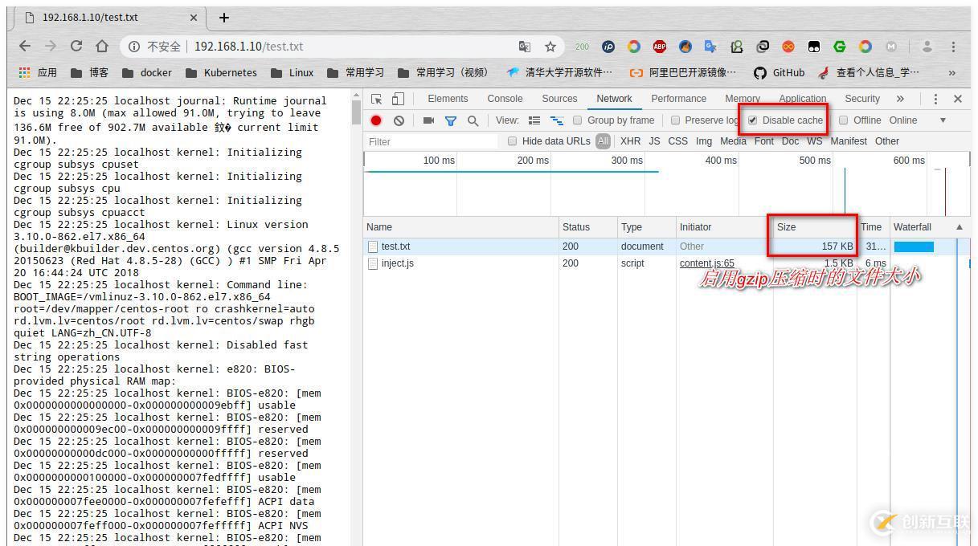Sort requests by Type column

646,227
